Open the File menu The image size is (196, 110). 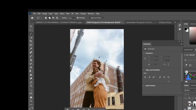tap(35, 13)
